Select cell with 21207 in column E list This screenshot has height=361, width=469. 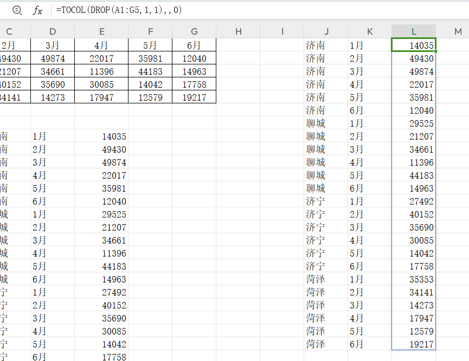point(101,227)
